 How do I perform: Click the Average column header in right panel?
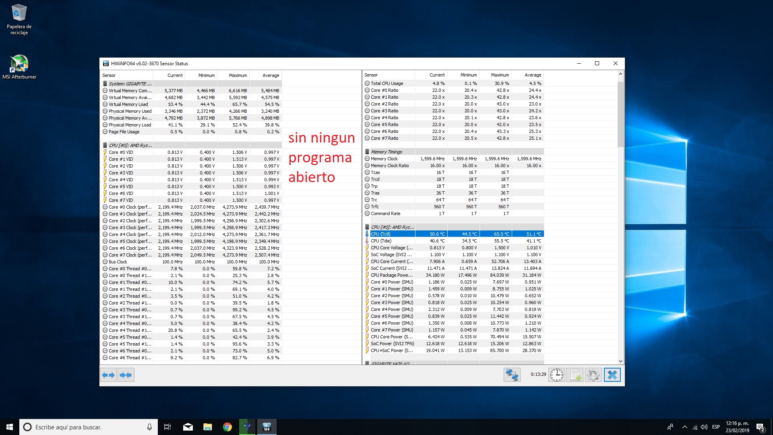pyautogui.click(x=528, y=75)
